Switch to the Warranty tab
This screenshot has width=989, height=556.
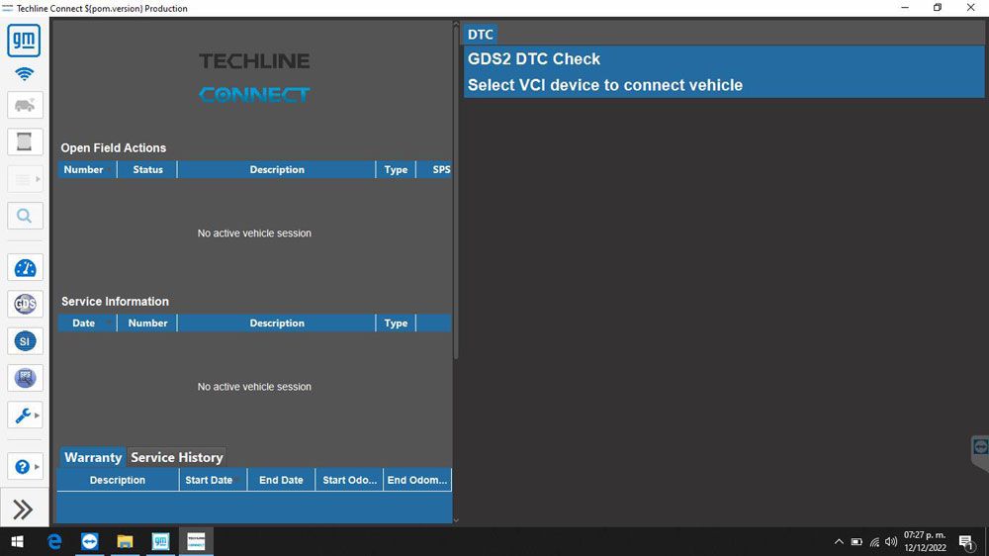(x=92, y=457)
